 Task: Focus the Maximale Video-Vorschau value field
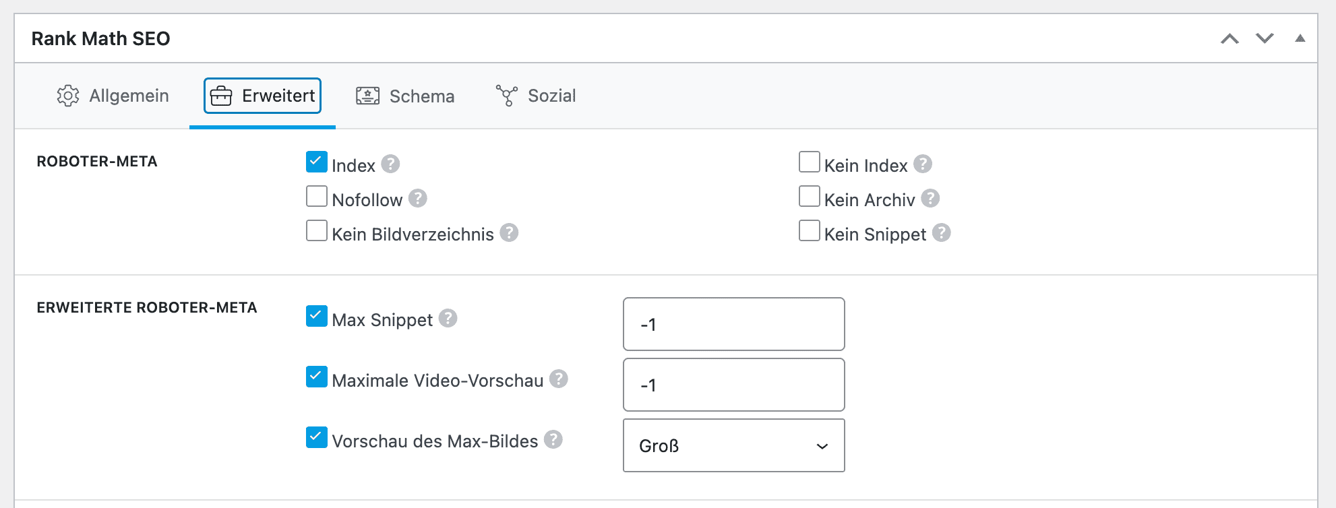(734, 385)
